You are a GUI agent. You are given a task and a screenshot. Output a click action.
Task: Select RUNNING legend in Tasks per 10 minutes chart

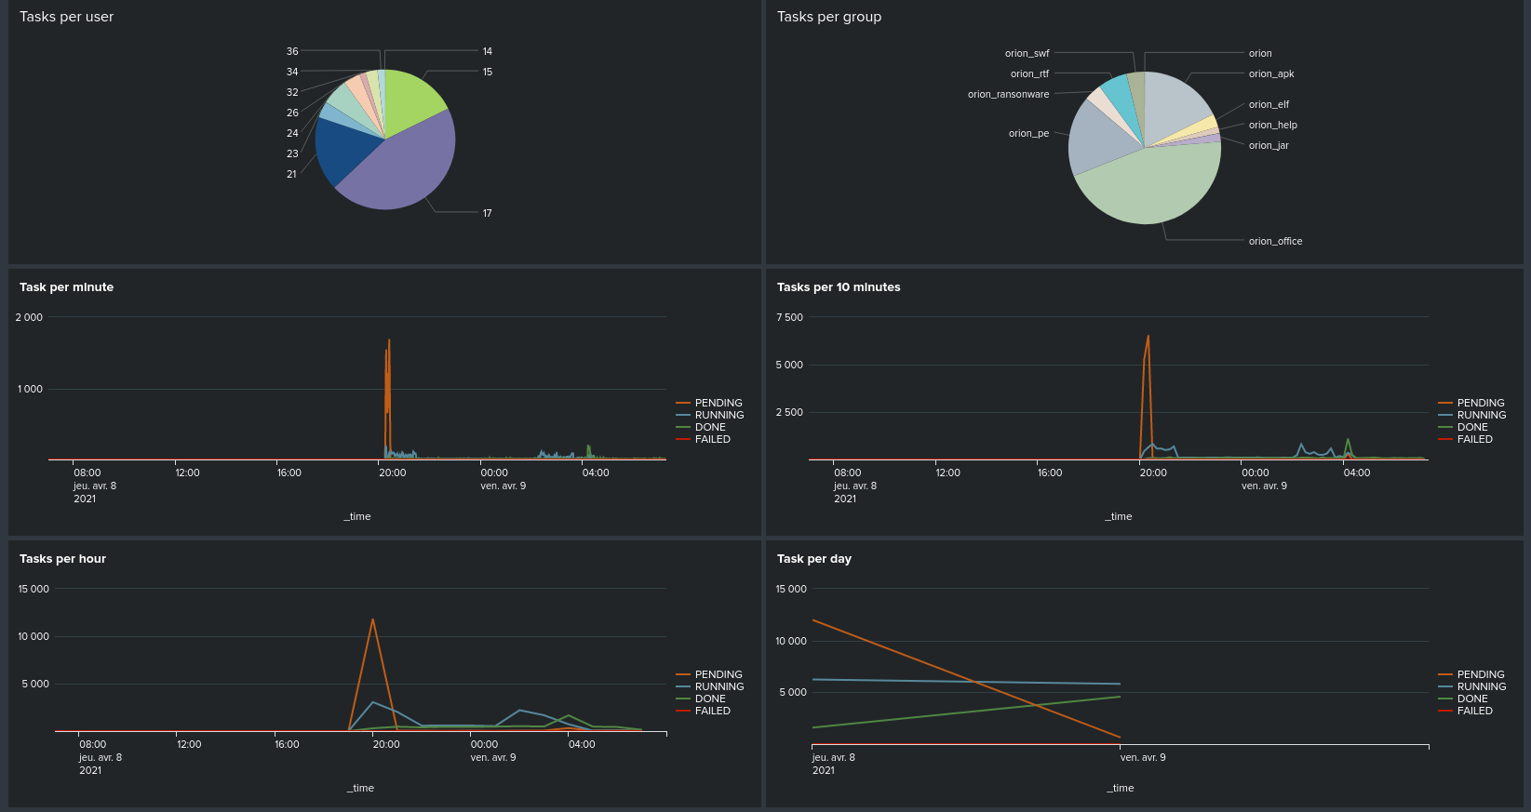(x=1471, y=415)
